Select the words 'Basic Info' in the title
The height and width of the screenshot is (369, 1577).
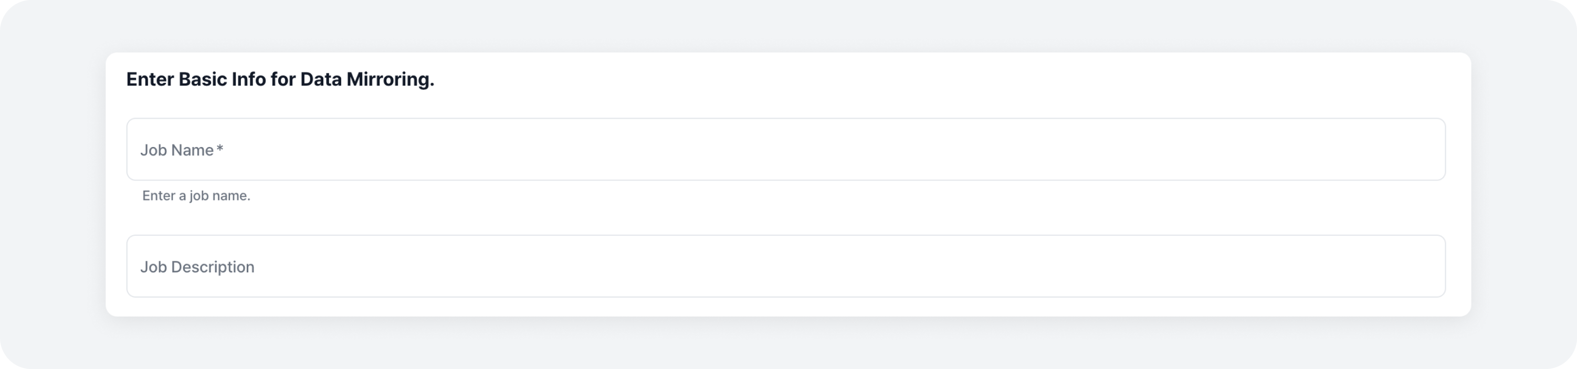[222, 80]
